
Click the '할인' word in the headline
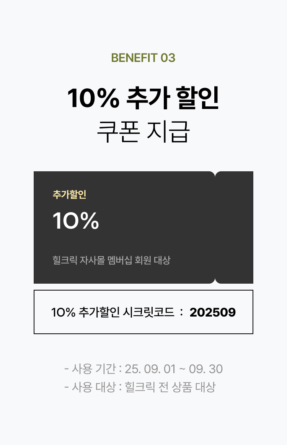[x=198, y=98]
